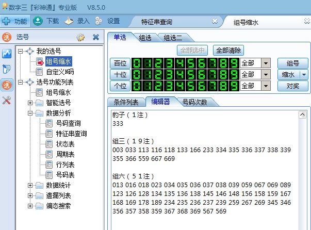Open 号码表 tree item
311x230 pixels.
click(66, 175)
